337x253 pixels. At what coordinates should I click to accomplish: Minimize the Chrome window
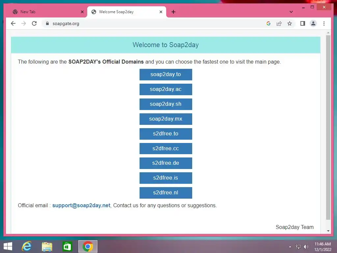click(303, 7)
